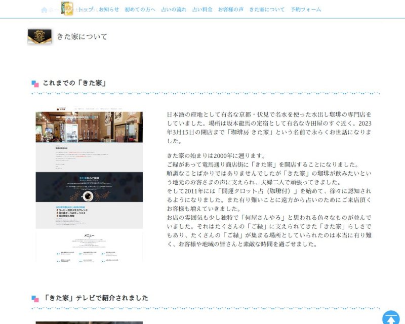The height and width of the screenshot is (324, 405).
Task: Click the square icon beside テレビで紹介されました heading
Action: click(x=35, y=298)
